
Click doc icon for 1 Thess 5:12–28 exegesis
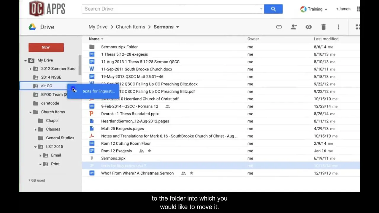(92, 54)
